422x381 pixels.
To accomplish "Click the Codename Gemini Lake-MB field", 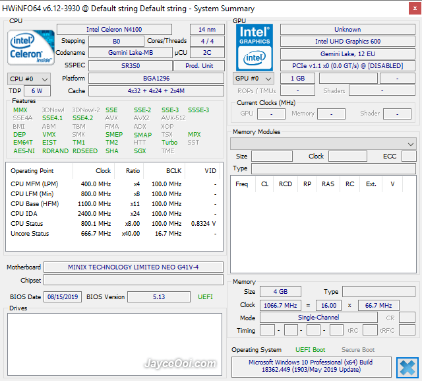I will pos(131,53).
